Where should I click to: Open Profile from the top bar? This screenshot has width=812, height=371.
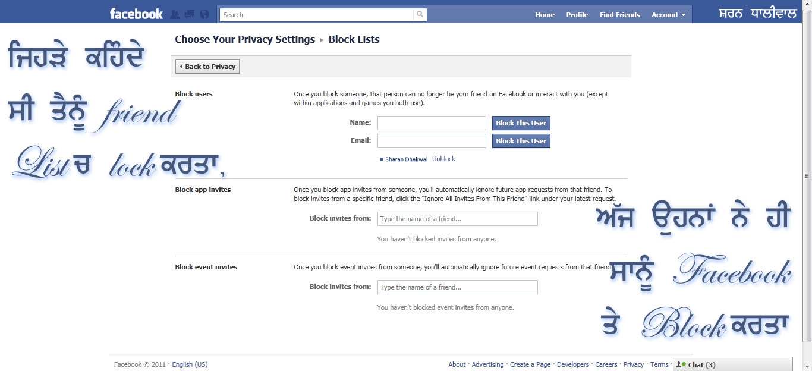577,15
